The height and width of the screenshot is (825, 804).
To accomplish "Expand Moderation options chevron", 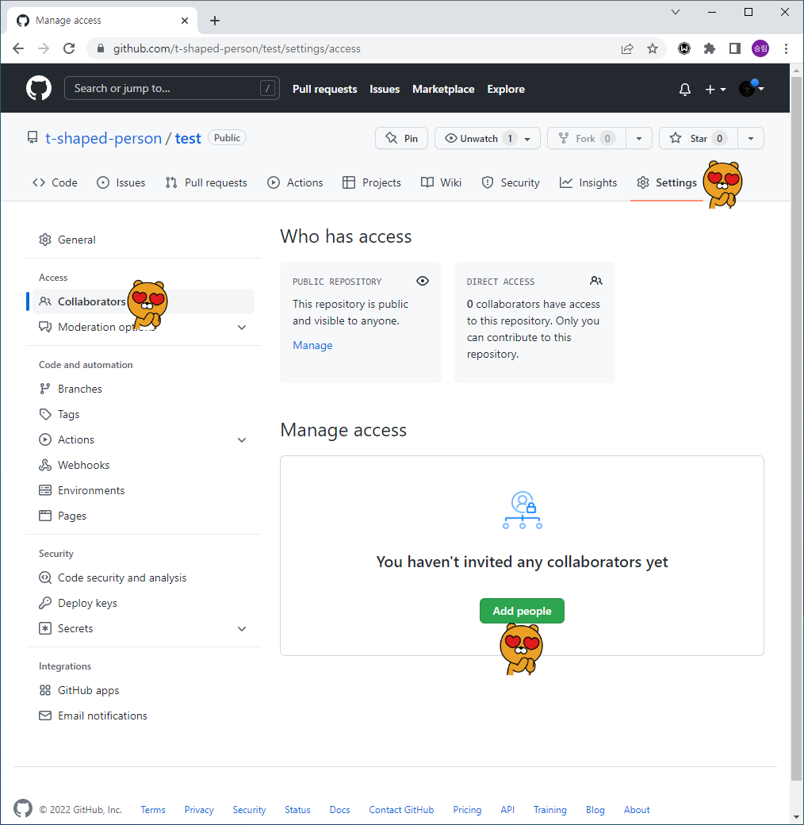I will (242, 328).
